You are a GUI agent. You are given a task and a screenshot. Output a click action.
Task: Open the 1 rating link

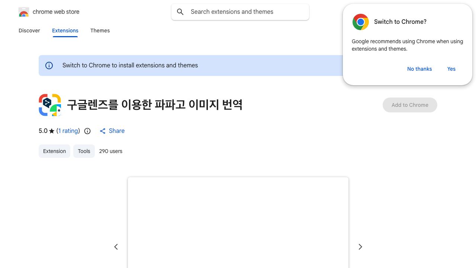(x=68, y=131)
